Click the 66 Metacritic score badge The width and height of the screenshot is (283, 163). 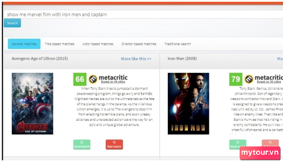[x=80, y=79]
